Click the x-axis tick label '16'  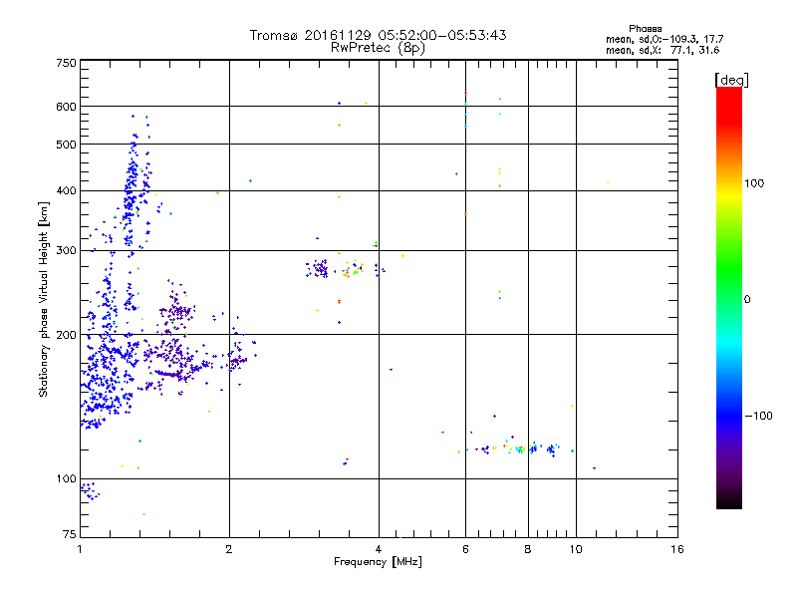677,549
